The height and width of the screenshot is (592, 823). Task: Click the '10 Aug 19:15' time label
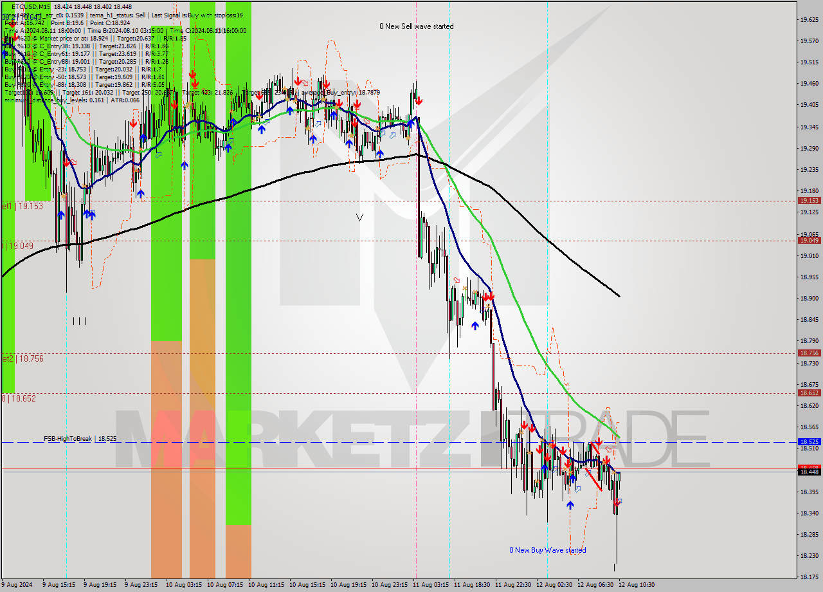(348, 585)
